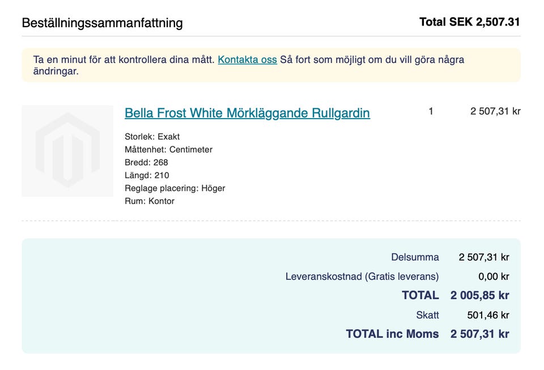Click the Längd: 210 measurement line
The width and height of the screenshot is (544, 370).
coord(147,175)
